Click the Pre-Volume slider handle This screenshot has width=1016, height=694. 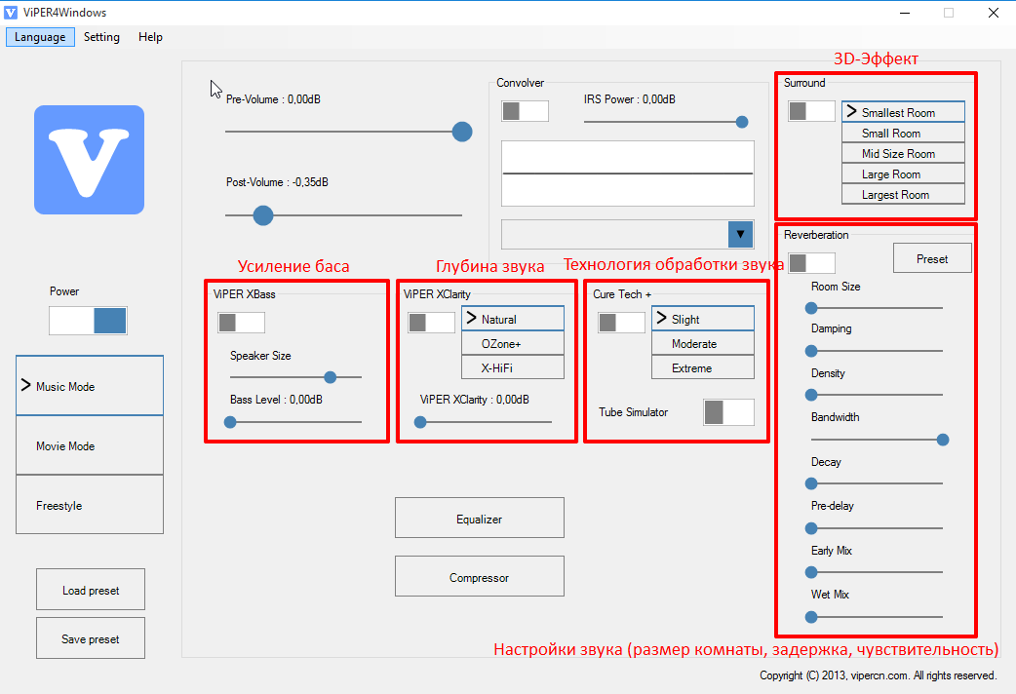[x=462, y=132]
